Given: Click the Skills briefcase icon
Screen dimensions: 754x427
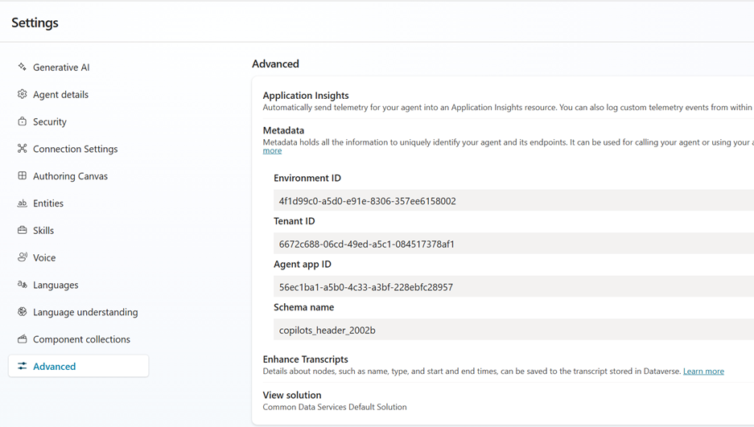Looking at the screenshot, I should [23, 230].
